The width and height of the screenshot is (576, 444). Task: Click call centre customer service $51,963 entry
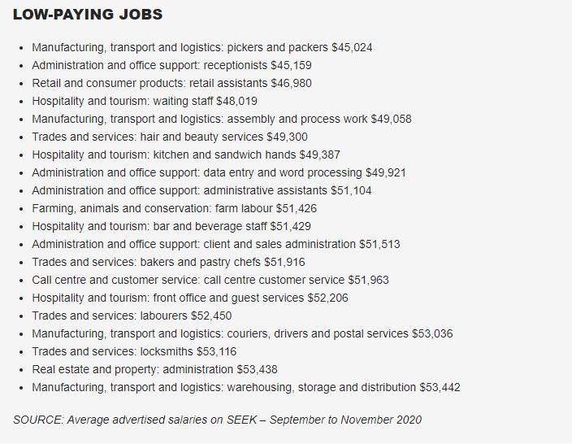(210, 280)
